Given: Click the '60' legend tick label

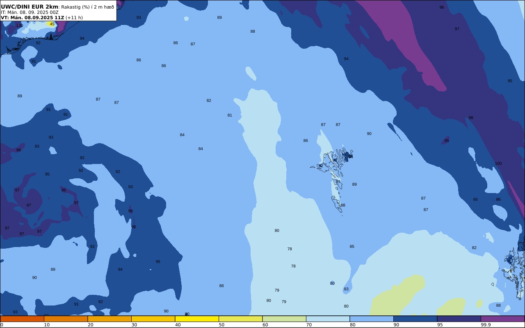Looking at the screenshot, I should tap(265, 325).
